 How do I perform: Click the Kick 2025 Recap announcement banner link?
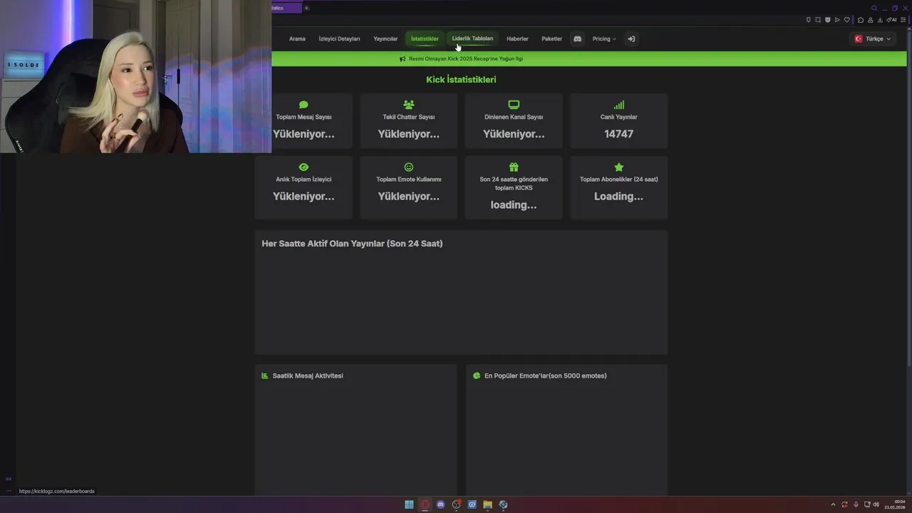pyautogui.click(x=466, y=58)
